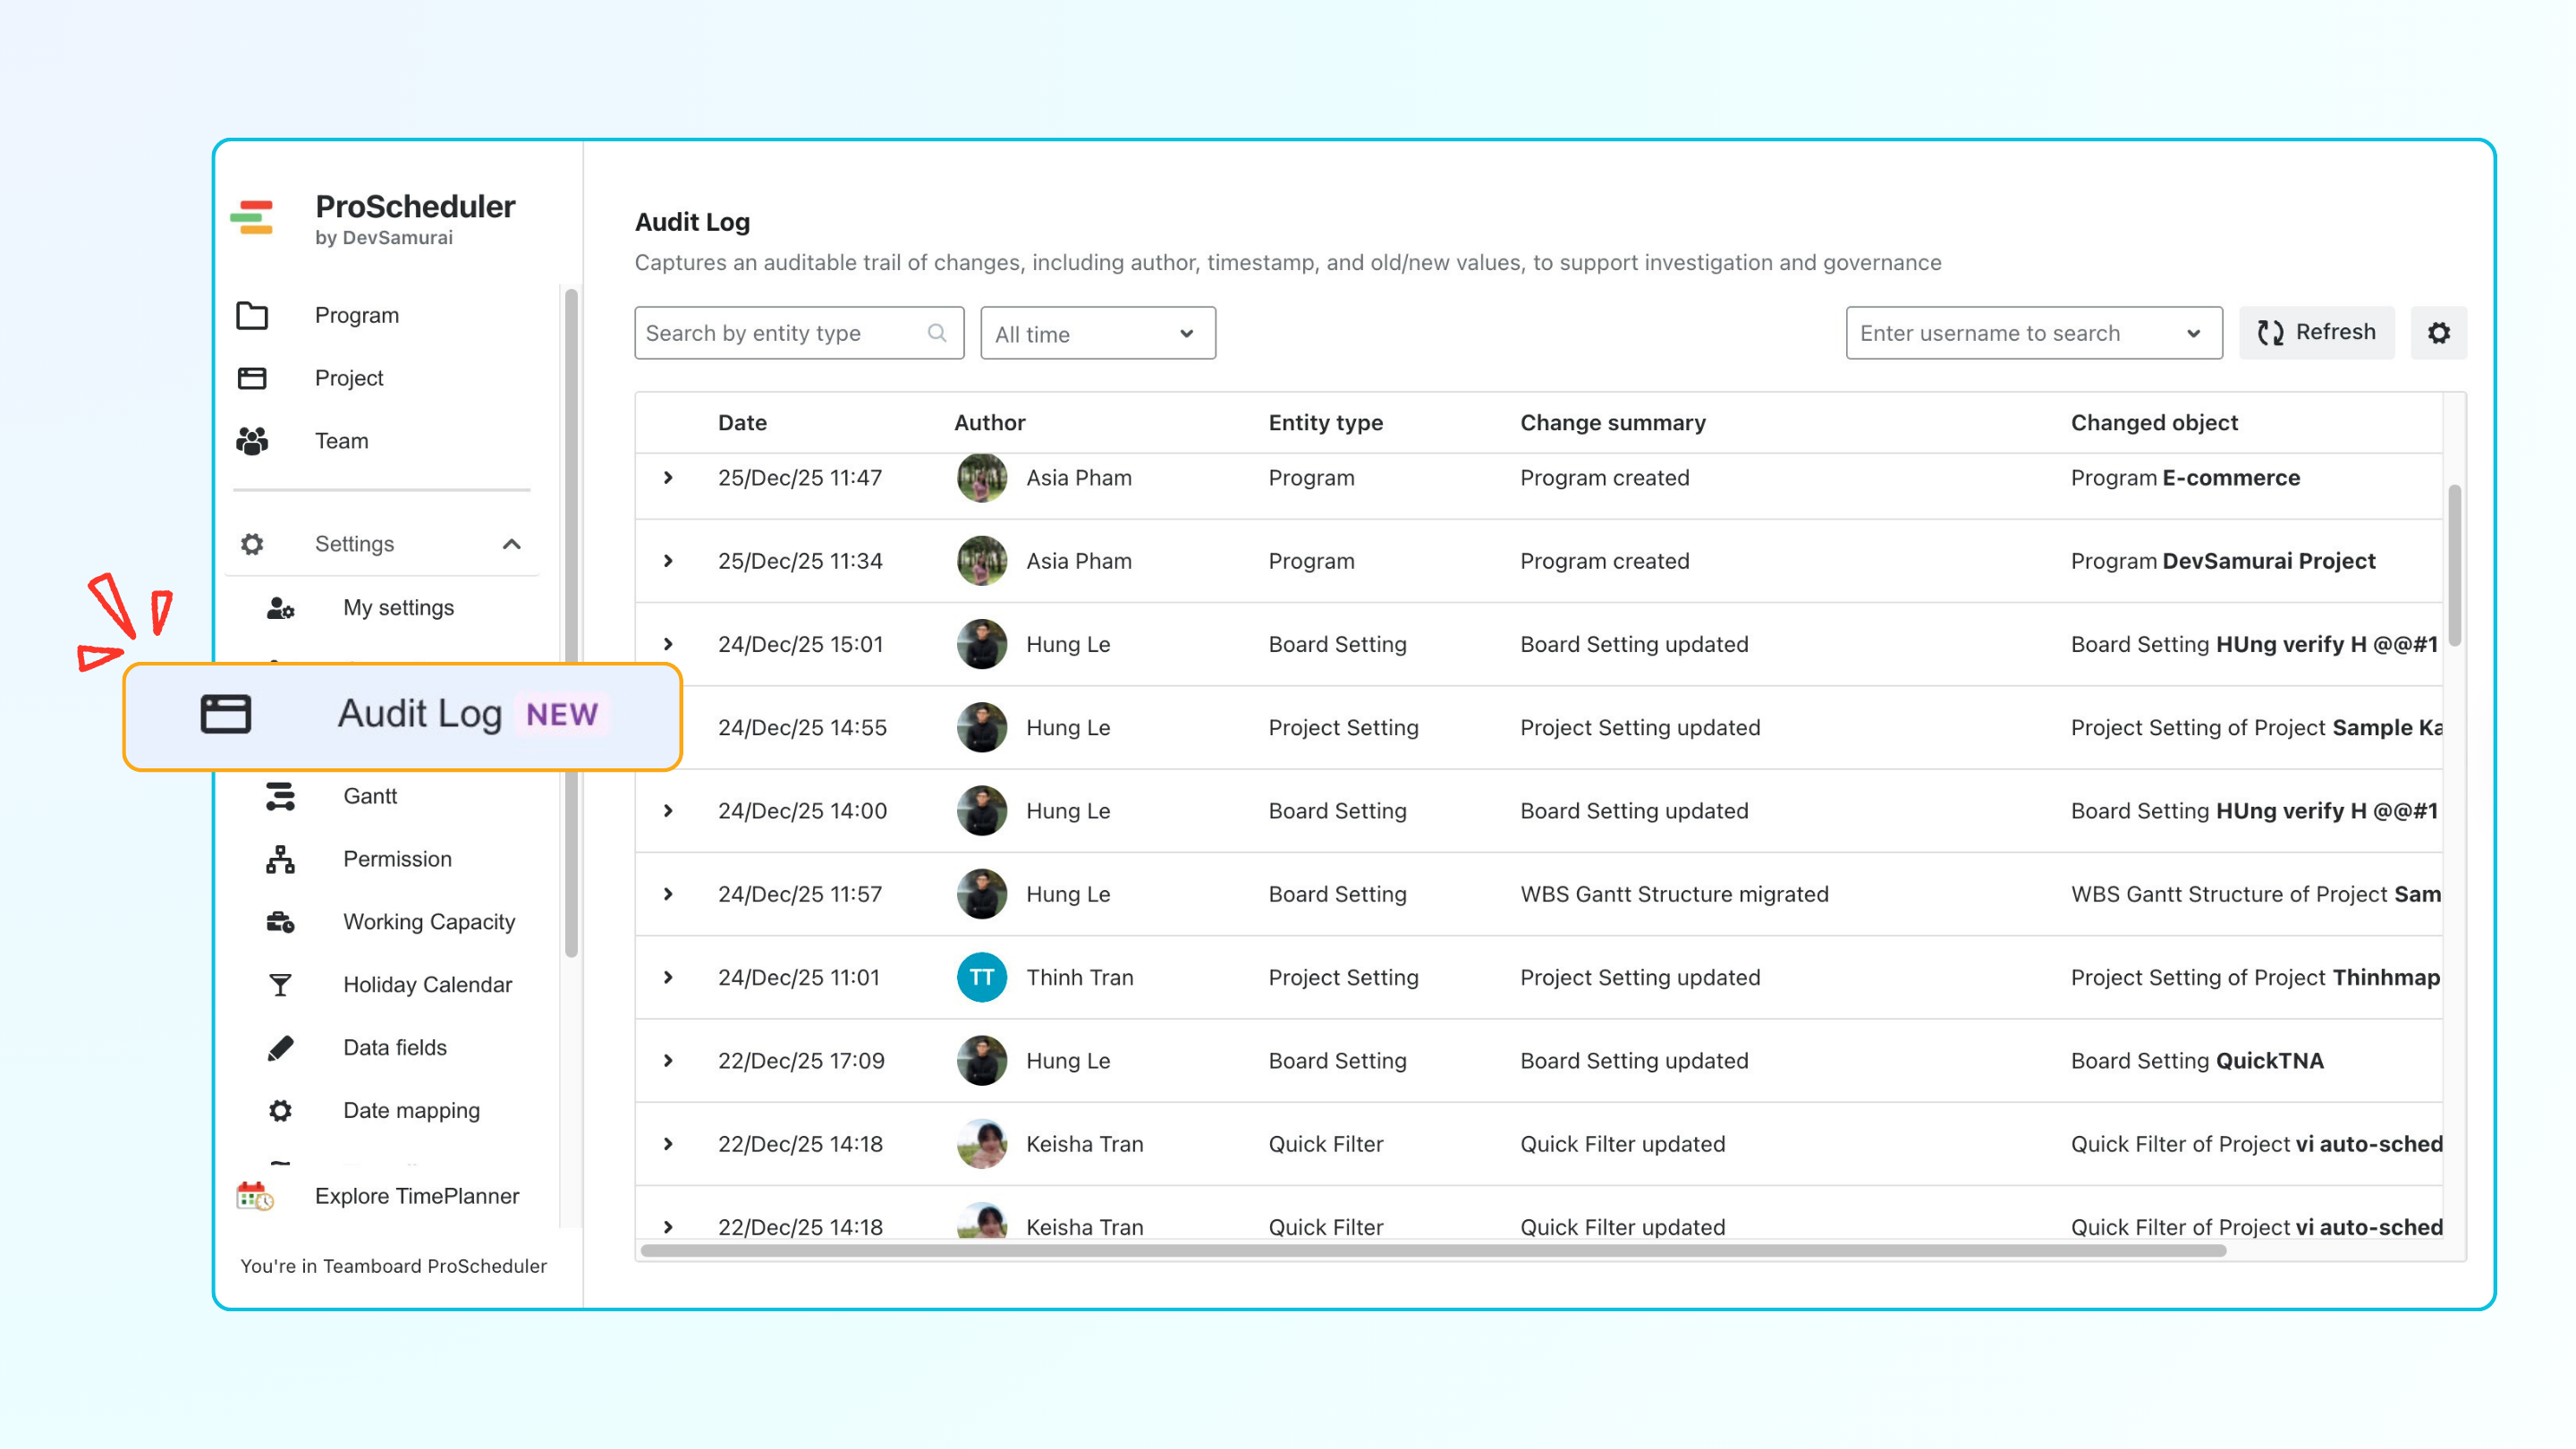The width and height of the screenshot is (2576, 1449).
Task: Click the Gantt chart icon
Action: click(280, 796)
